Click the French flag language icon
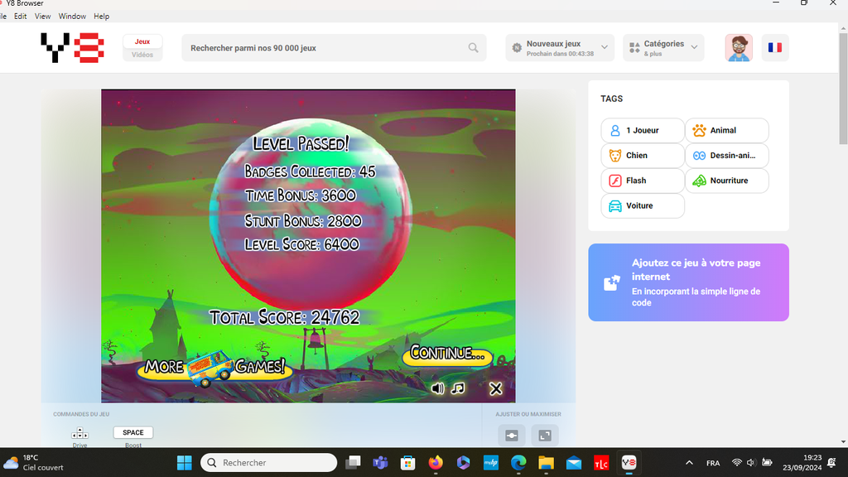This screenshot has width=848, height=477. (774, 48)
